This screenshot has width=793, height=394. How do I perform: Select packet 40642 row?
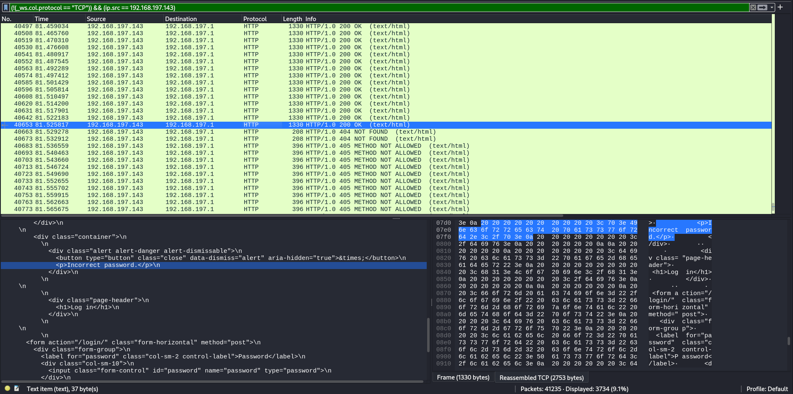(386, 118)
